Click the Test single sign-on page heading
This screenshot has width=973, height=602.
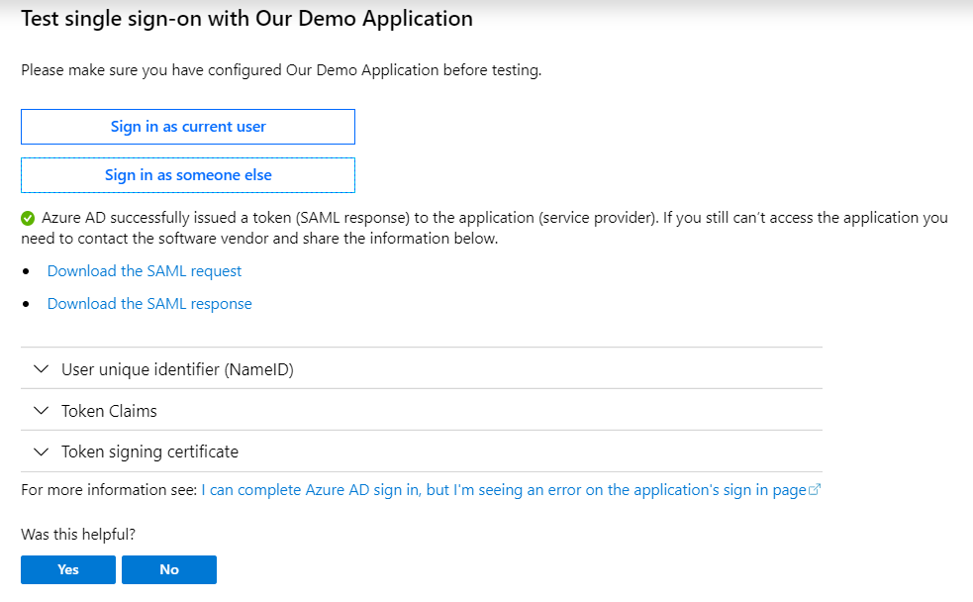point(246,19)
